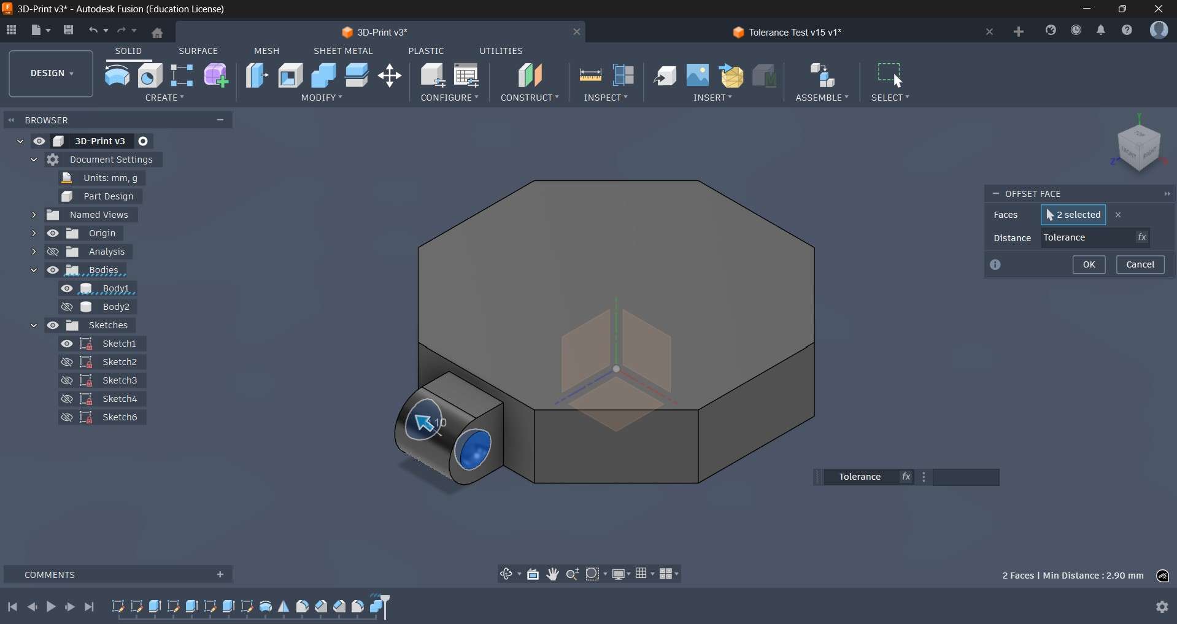Show Sketch6 using its eye icon
This screenshot has width=1177, height=624.
[x=67, y=418]
